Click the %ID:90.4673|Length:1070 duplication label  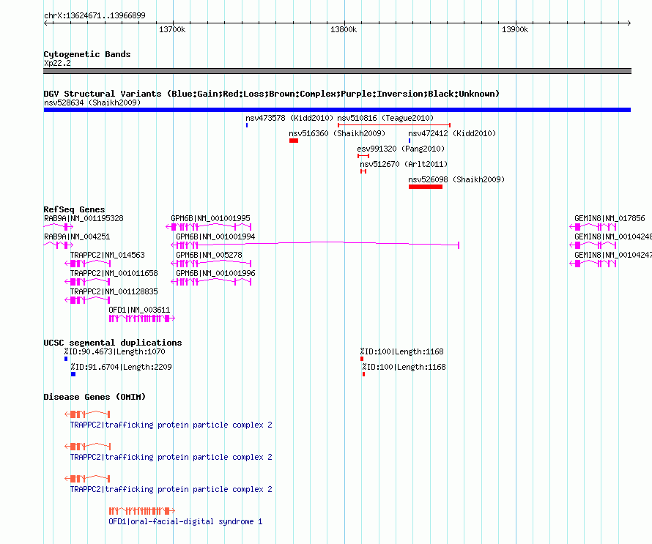coord(114,352)
